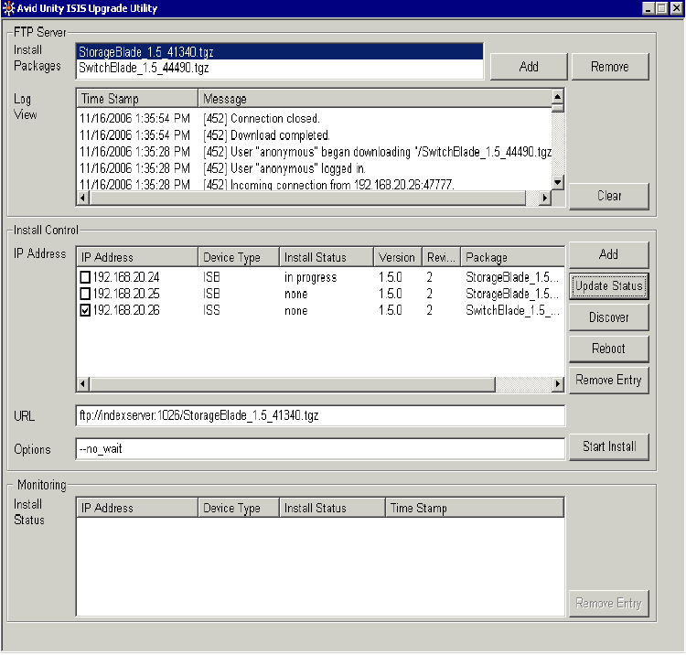
Task: Click Install Control horizontal scrollbar thumb
Action: pos(293,384)
